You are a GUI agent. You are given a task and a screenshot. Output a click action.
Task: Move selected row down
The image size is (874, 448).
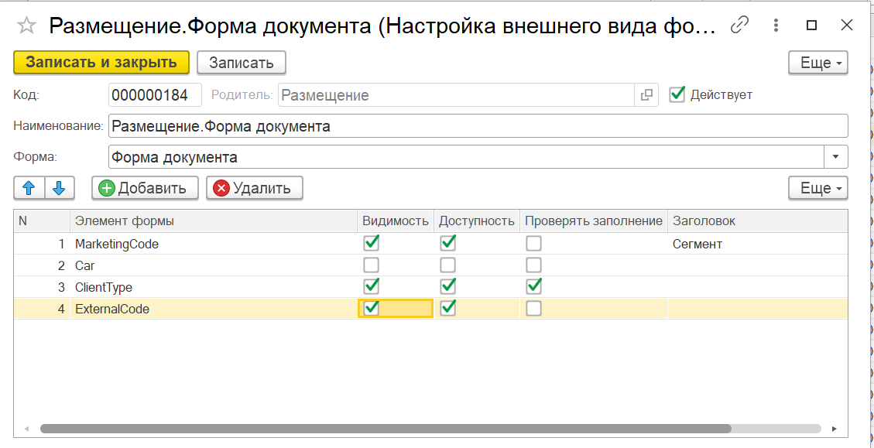coord(59,188)
